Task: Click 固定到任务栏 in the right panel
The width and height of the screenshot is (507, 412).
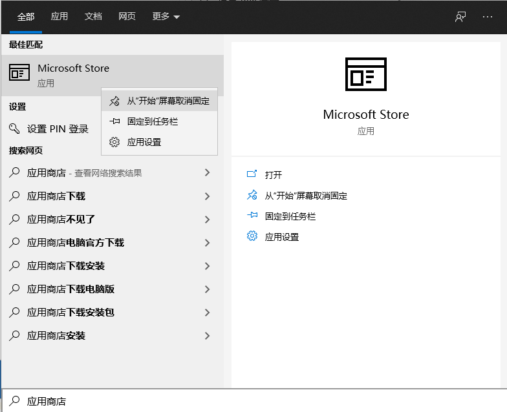Action: pyautogui.click(x=290, y=216)
